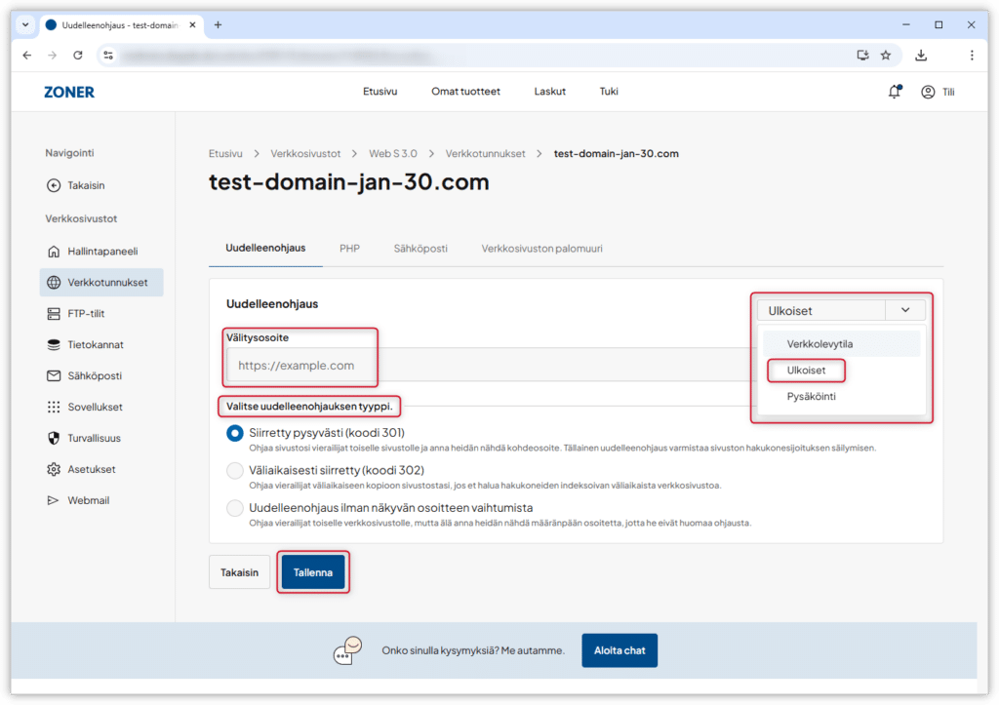Expand the Ulkoiset dropdown chevron

[x=905, y=311]
